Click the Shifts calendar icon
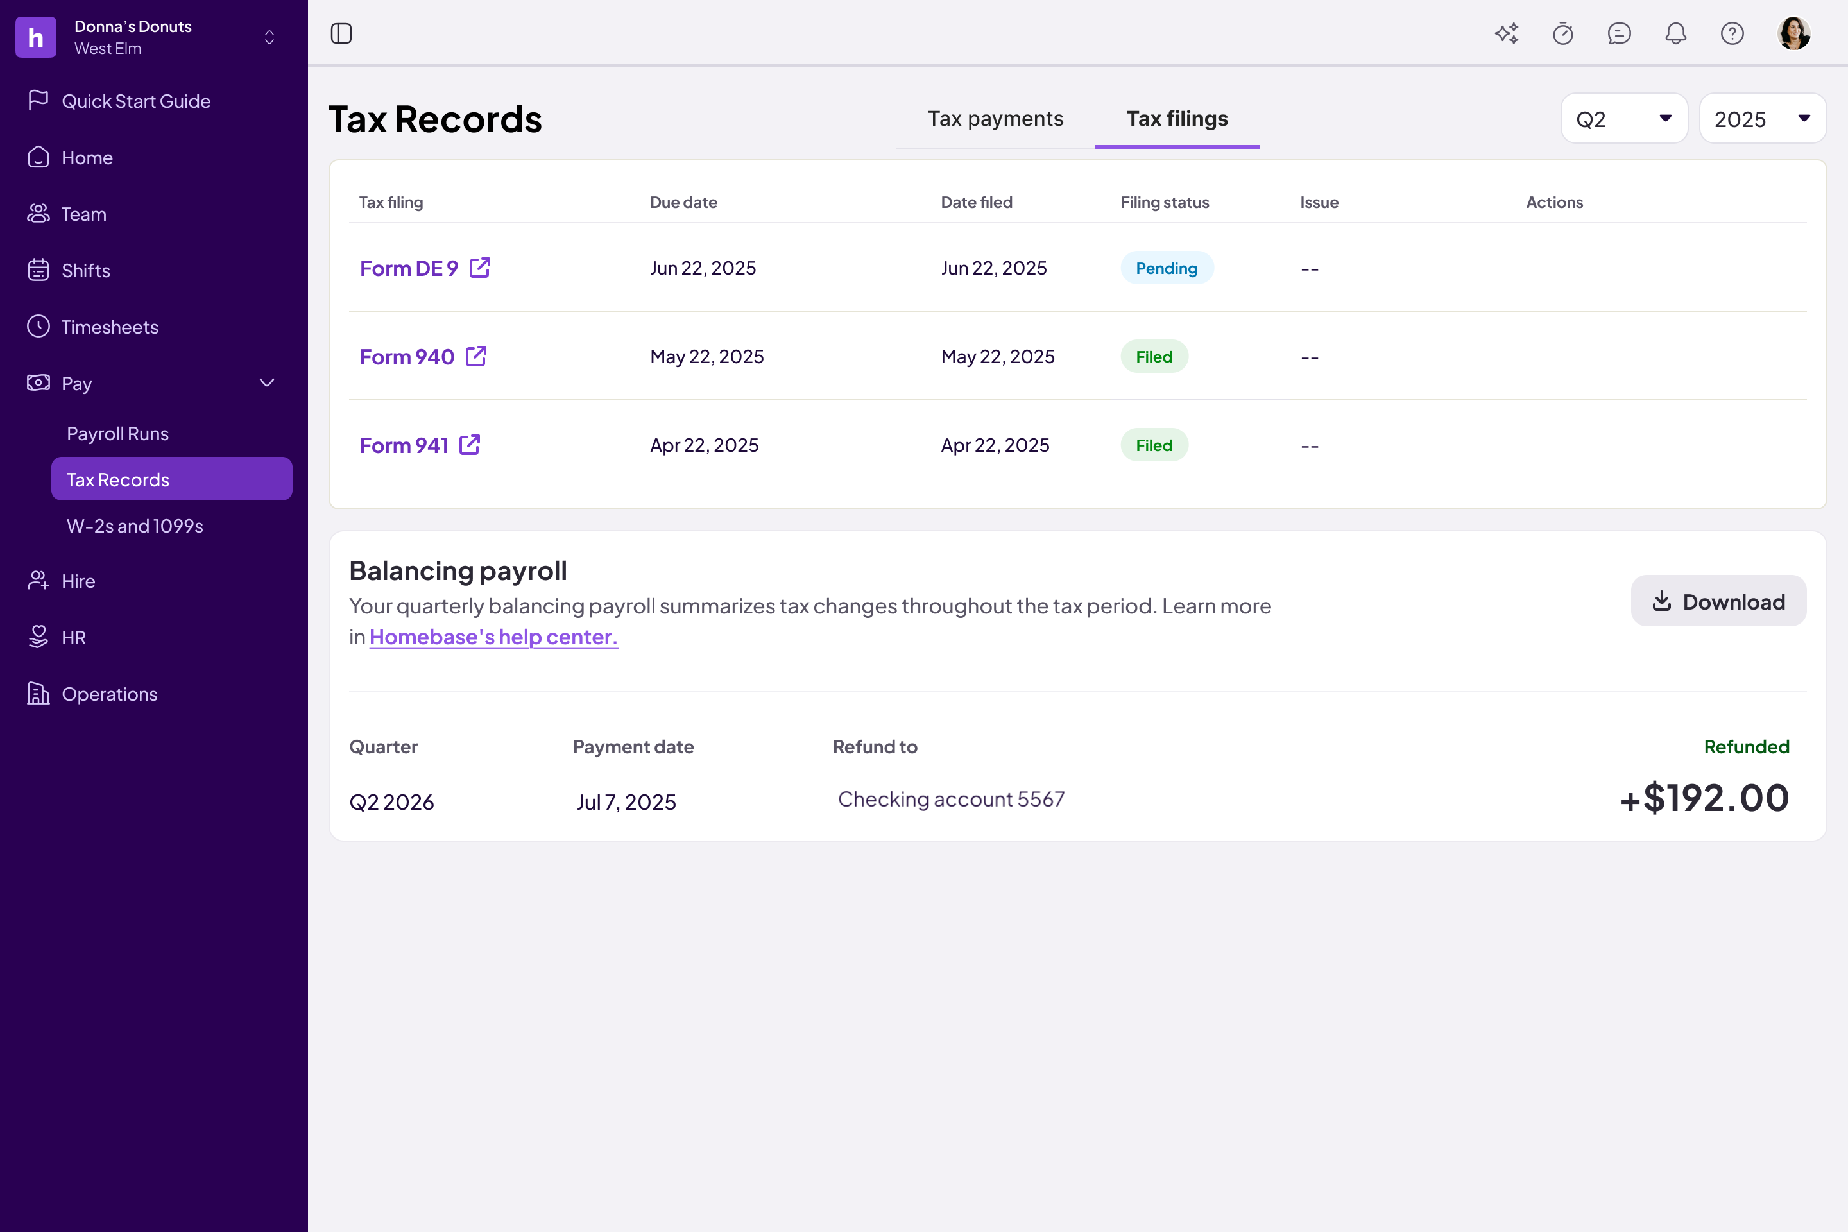 coord(38,270)
